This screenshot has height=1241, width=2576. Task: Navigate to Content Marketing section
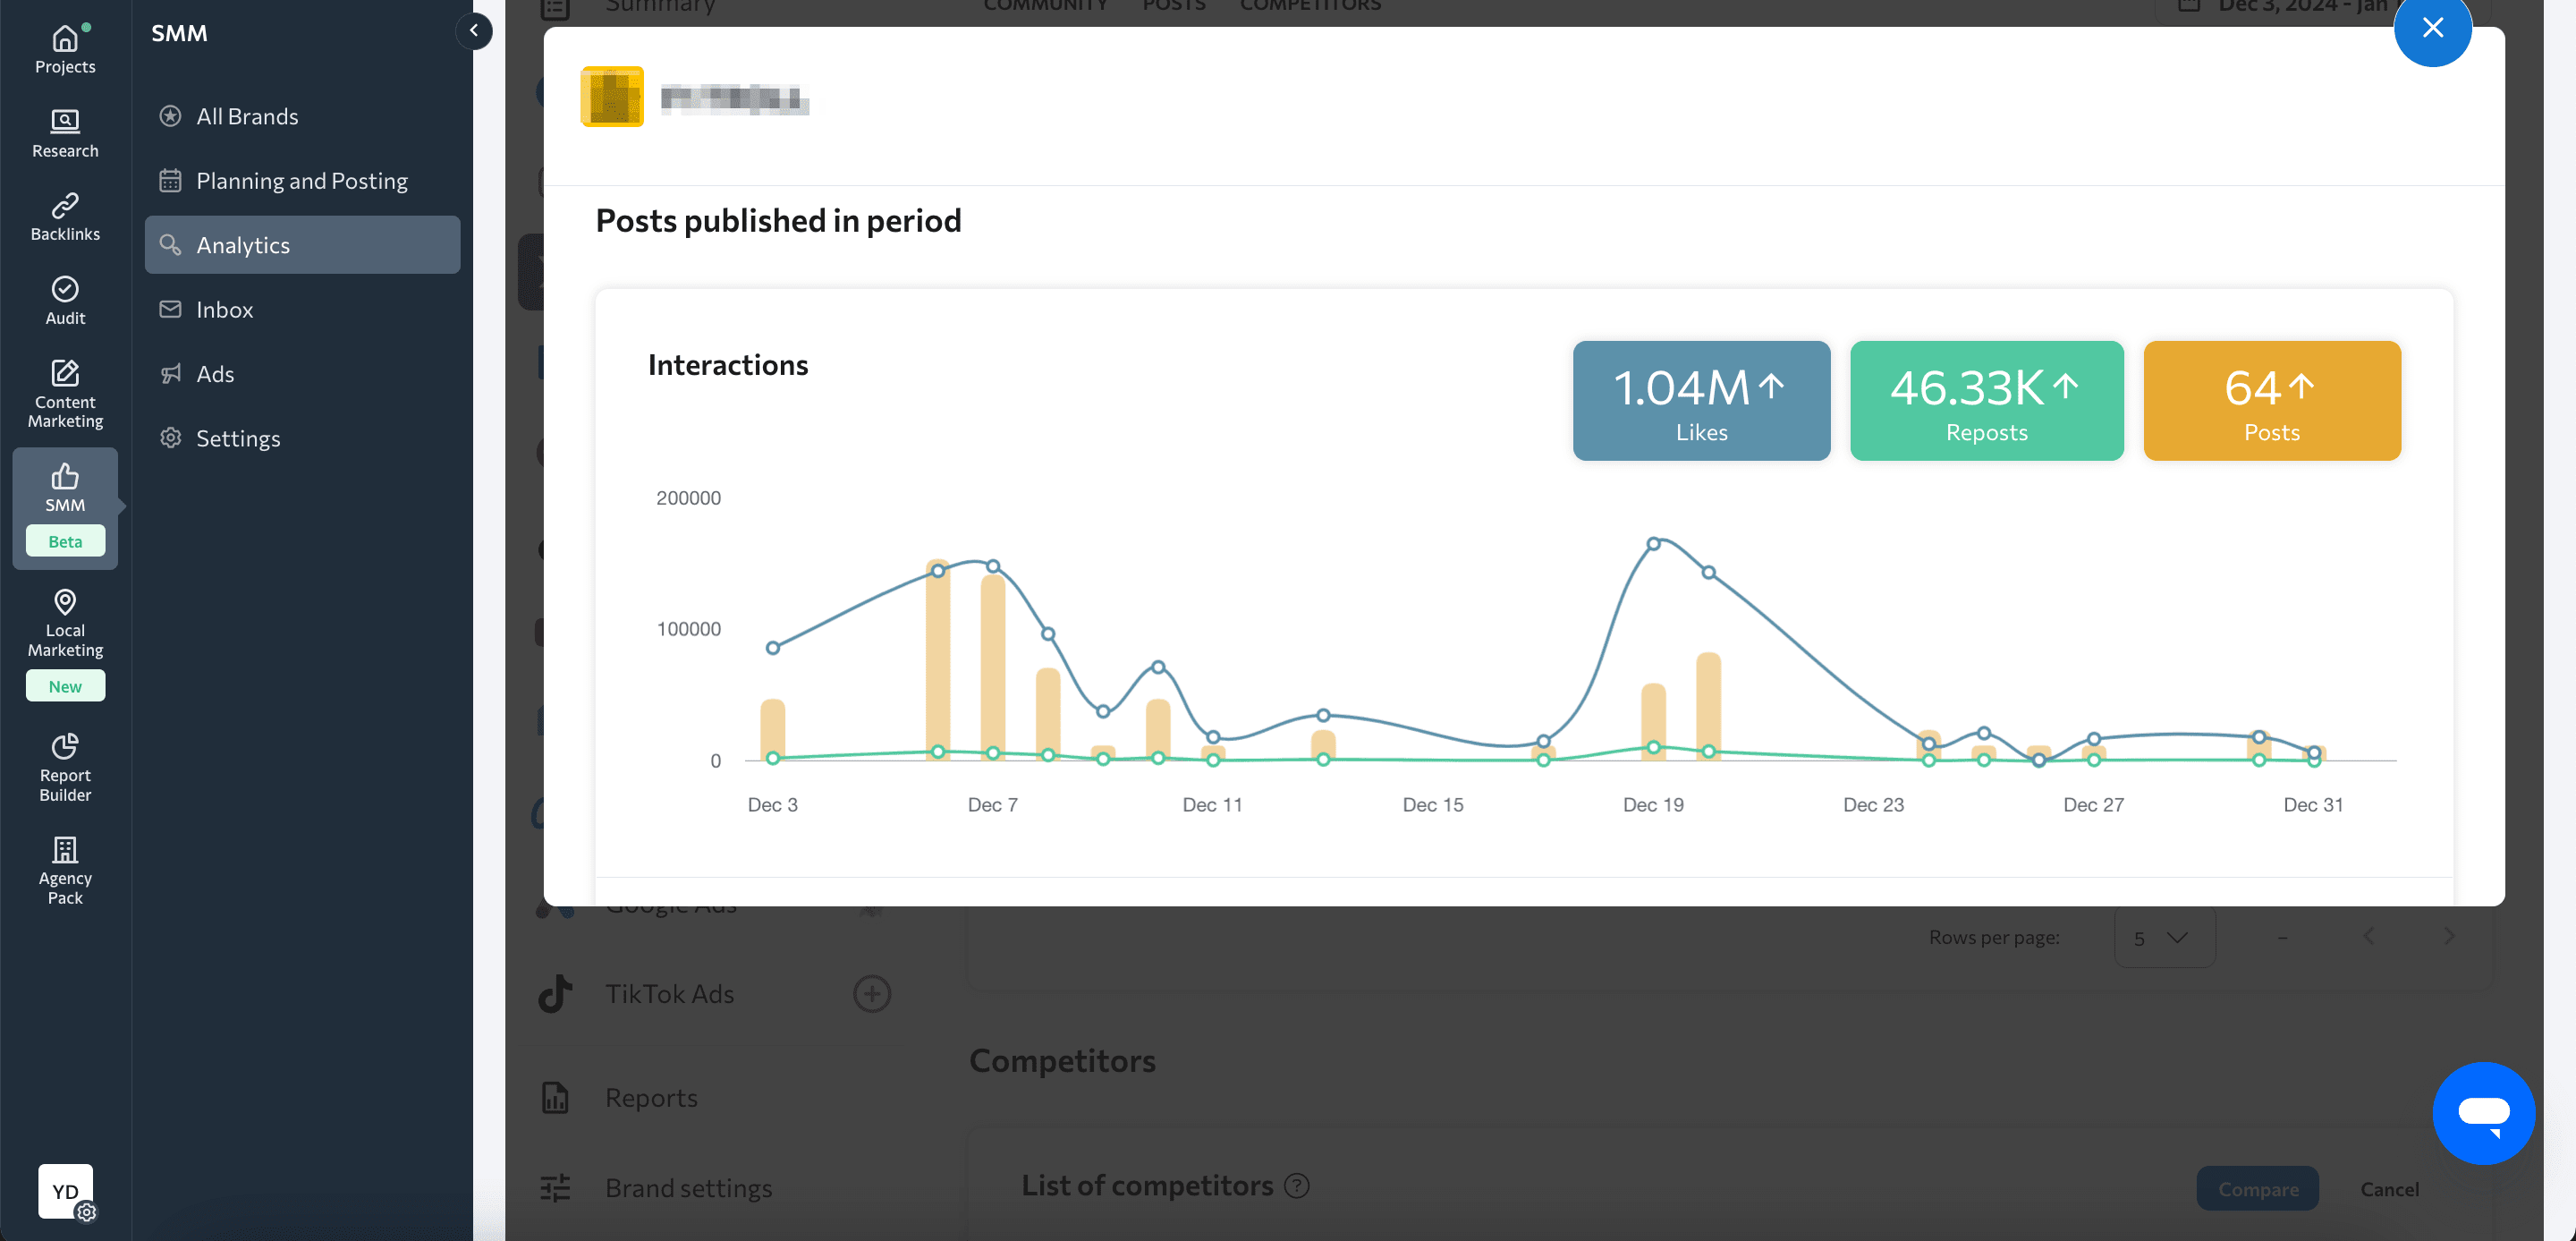click(x=65, y=393)
